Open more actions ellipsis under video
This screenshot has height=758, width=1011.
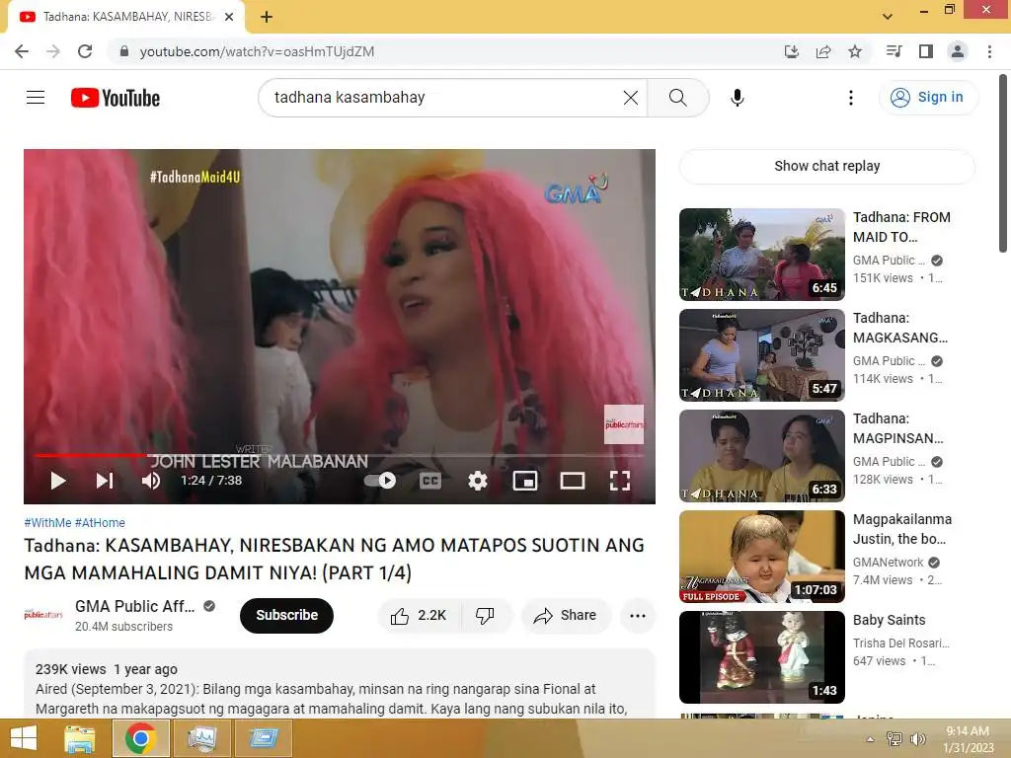(638, 616)
